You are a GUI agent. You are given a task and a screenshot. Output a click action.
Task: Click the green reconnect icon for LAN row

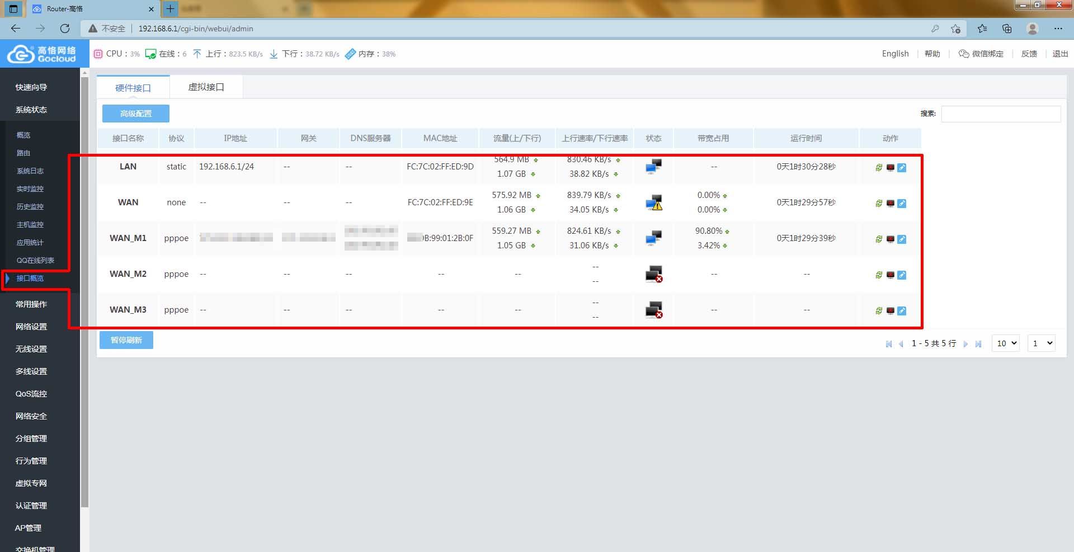(x=879, y=168)
